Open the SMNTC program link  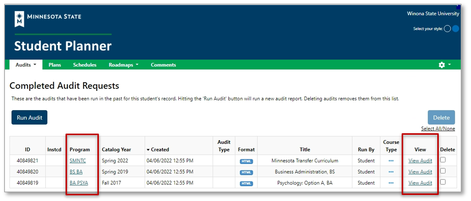tap(78, 160)
